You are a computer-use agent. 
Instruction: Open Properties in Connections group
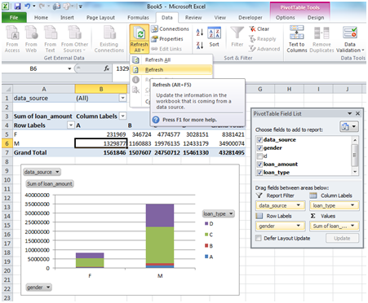coord(167,39)
